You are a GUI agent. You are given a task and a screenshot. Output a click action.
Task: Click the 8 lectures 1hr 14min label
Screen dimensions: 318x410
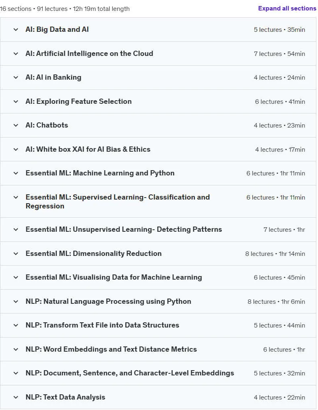pyautogui.click(x=275, y=253)
